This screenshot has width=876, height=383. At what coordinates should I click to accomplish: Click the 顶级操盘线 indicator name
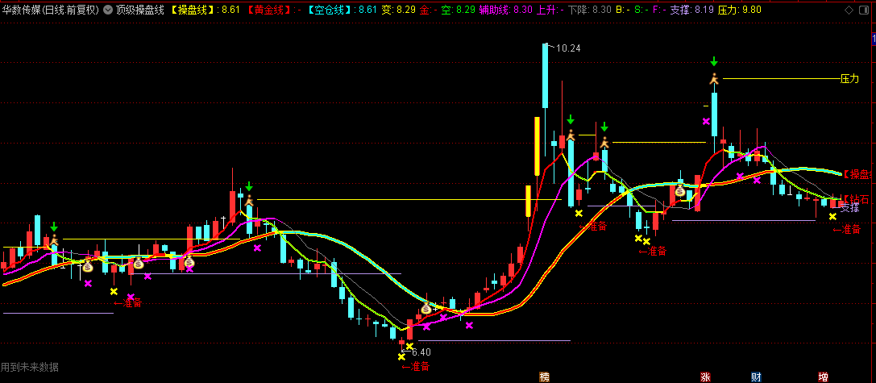tap(140, 10)
